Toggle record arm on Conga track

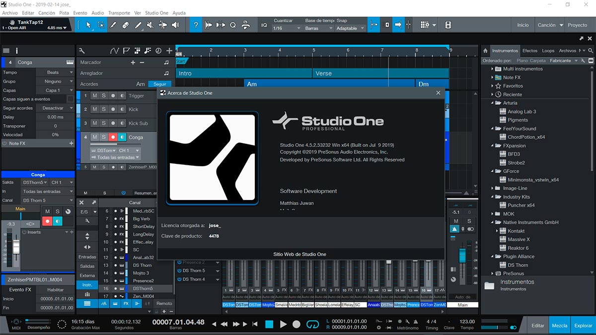pyautogui.click(x=113, y=137)
